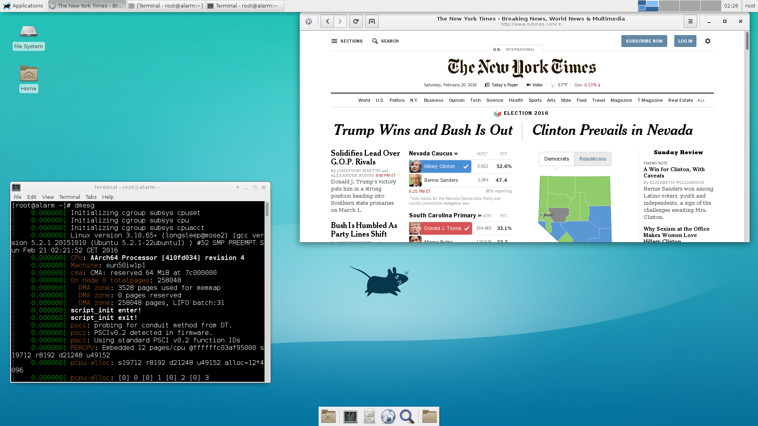This screenshot has width=758, height=426.
Task: Open NYT Sections menu icon
Action: point(334,41)
